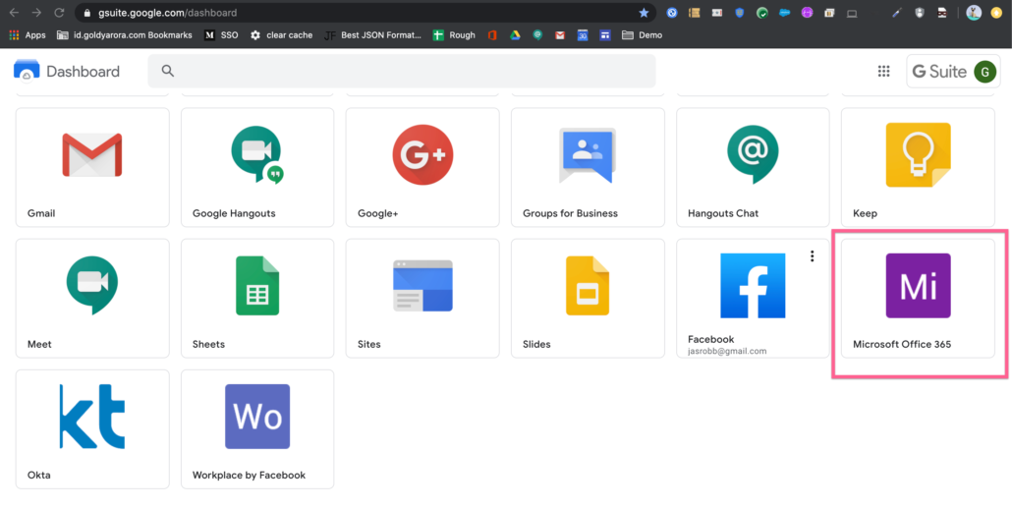The image size is (1012, 508).
Task: Click the G Suite account button
Action: click(x=953, y=71)
